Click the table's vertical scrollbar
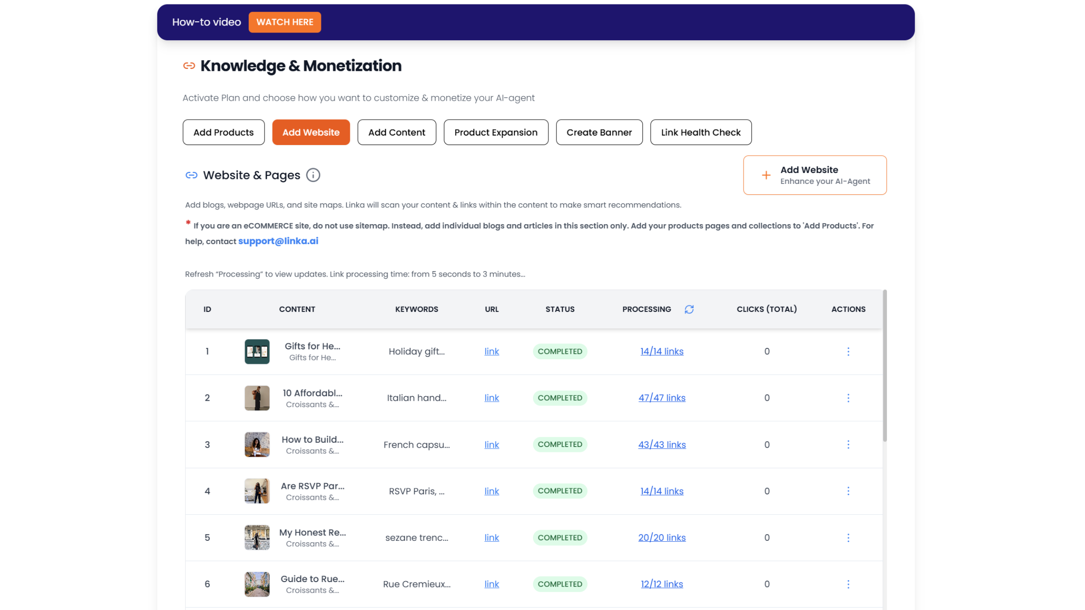The width and height of the screenshot is (1085, 610). point(884,366)
